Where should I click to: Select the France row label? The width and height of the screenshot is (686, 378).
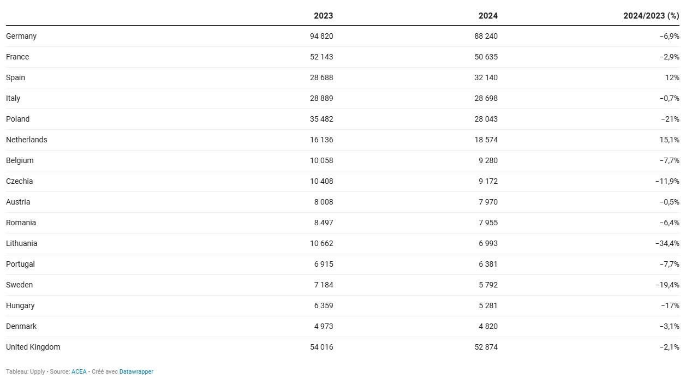pos(17,57)
